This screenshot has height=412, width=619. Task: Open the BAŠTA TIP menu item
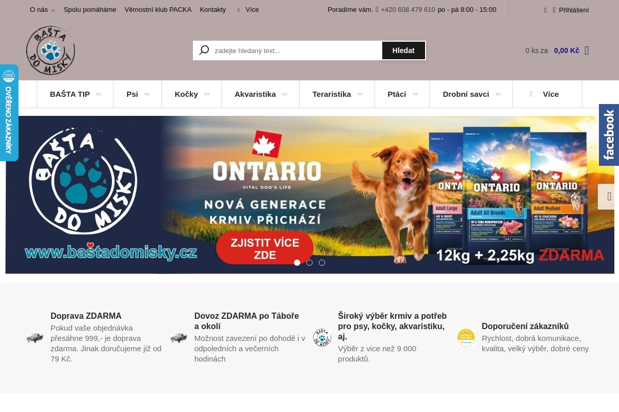tap(70, 94)
